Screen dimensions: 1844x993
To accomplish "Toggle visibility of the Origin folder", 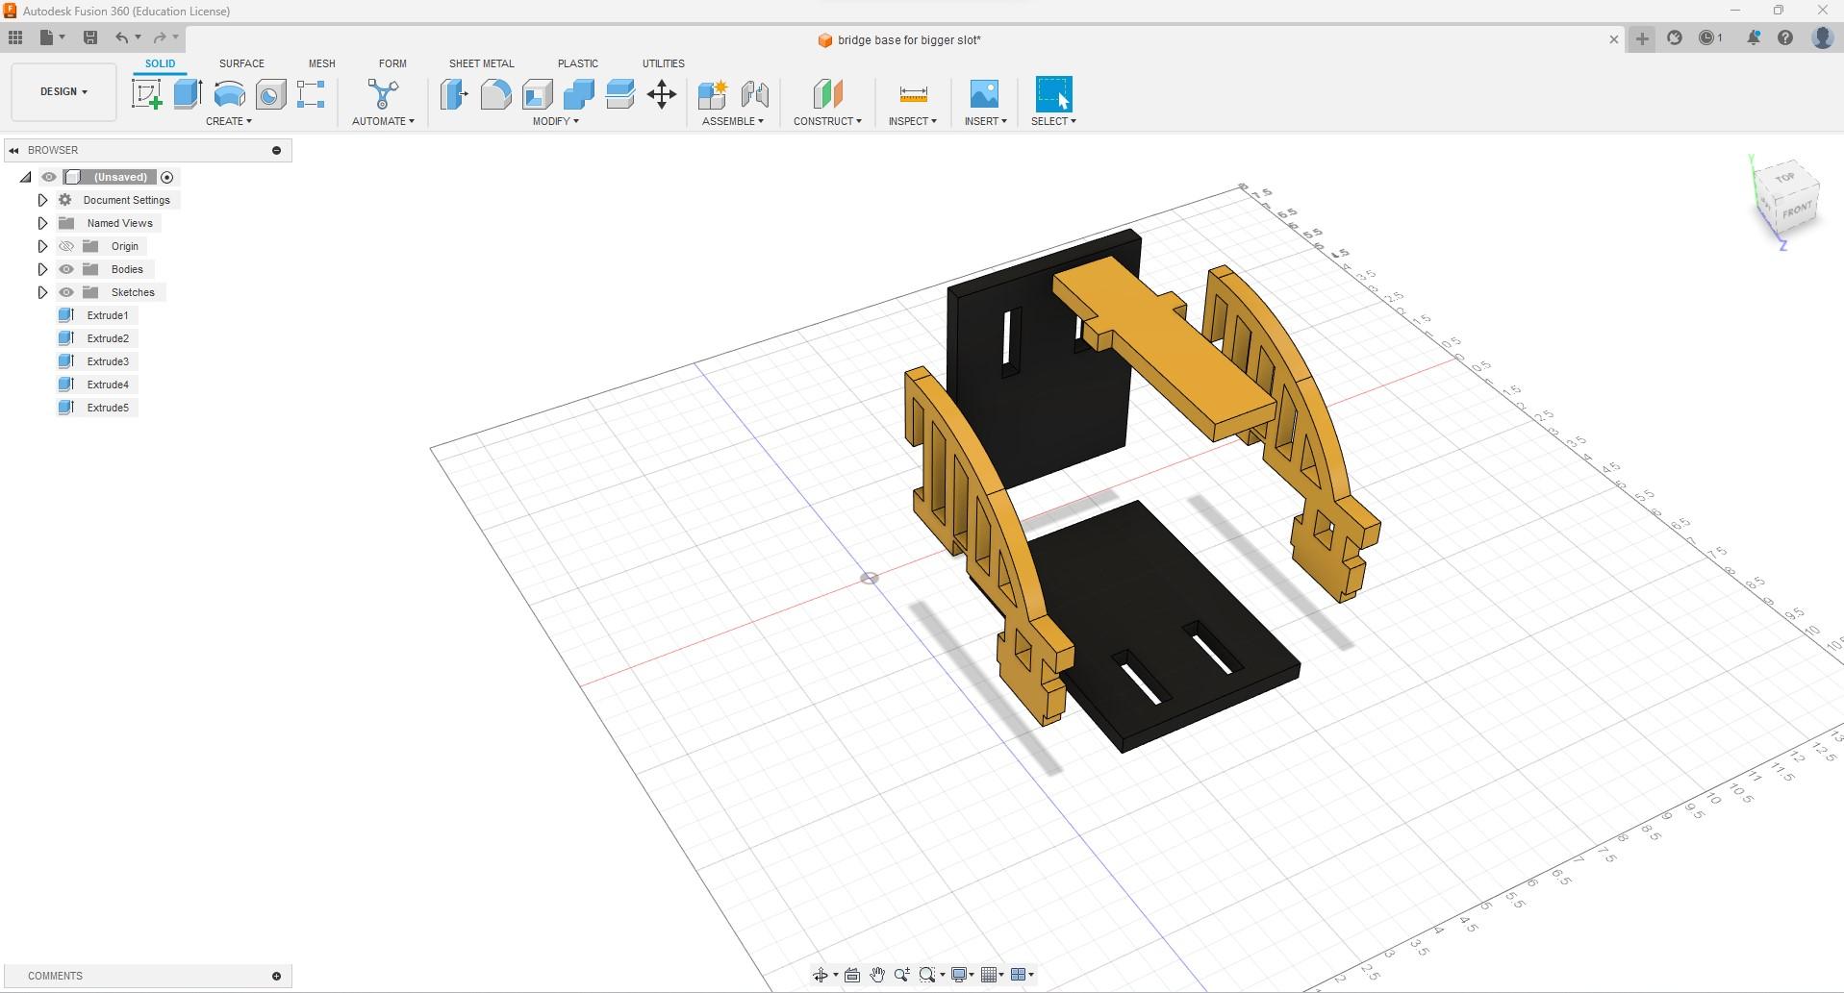I will point(66,246).
